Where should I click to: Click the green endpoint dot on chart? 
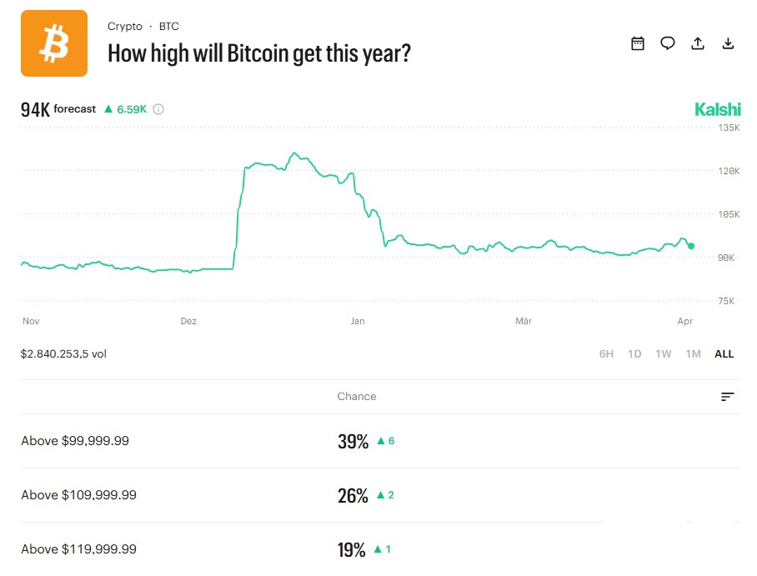[x=691, y=246]
